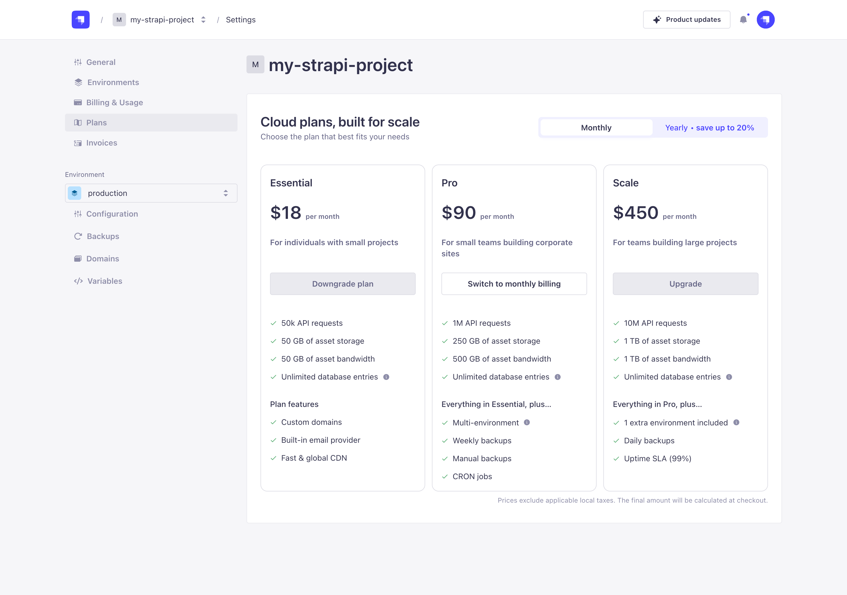Open Billing & Usage page

click(x=151, y=102)
